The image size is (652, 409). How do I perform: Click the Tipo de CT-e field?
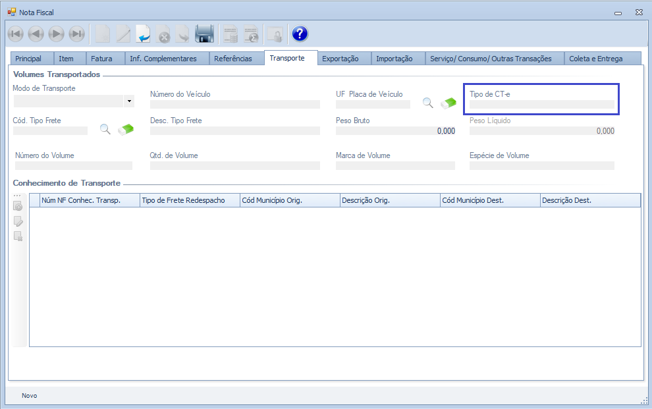pyautogui.click(x=542, y=104)
